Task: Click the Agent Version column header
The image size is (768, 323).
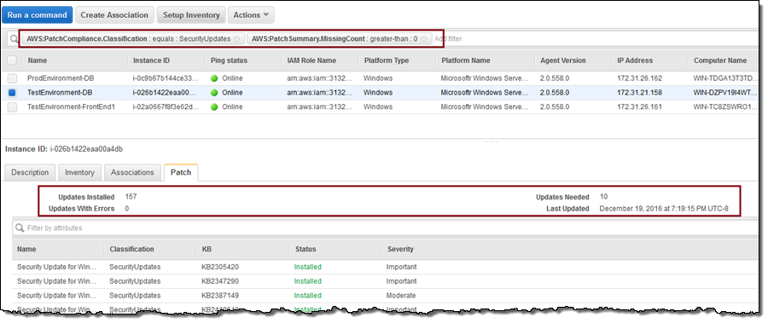Action: pyautogui.click(x=563, y=61)
